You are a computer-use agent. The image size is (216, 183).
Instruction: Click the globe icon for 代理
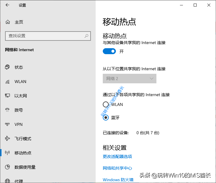[x=7, y=181]
